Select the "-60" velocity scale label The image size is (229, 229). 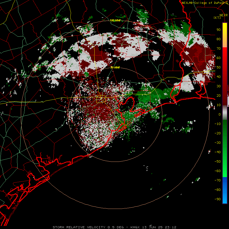218,171
